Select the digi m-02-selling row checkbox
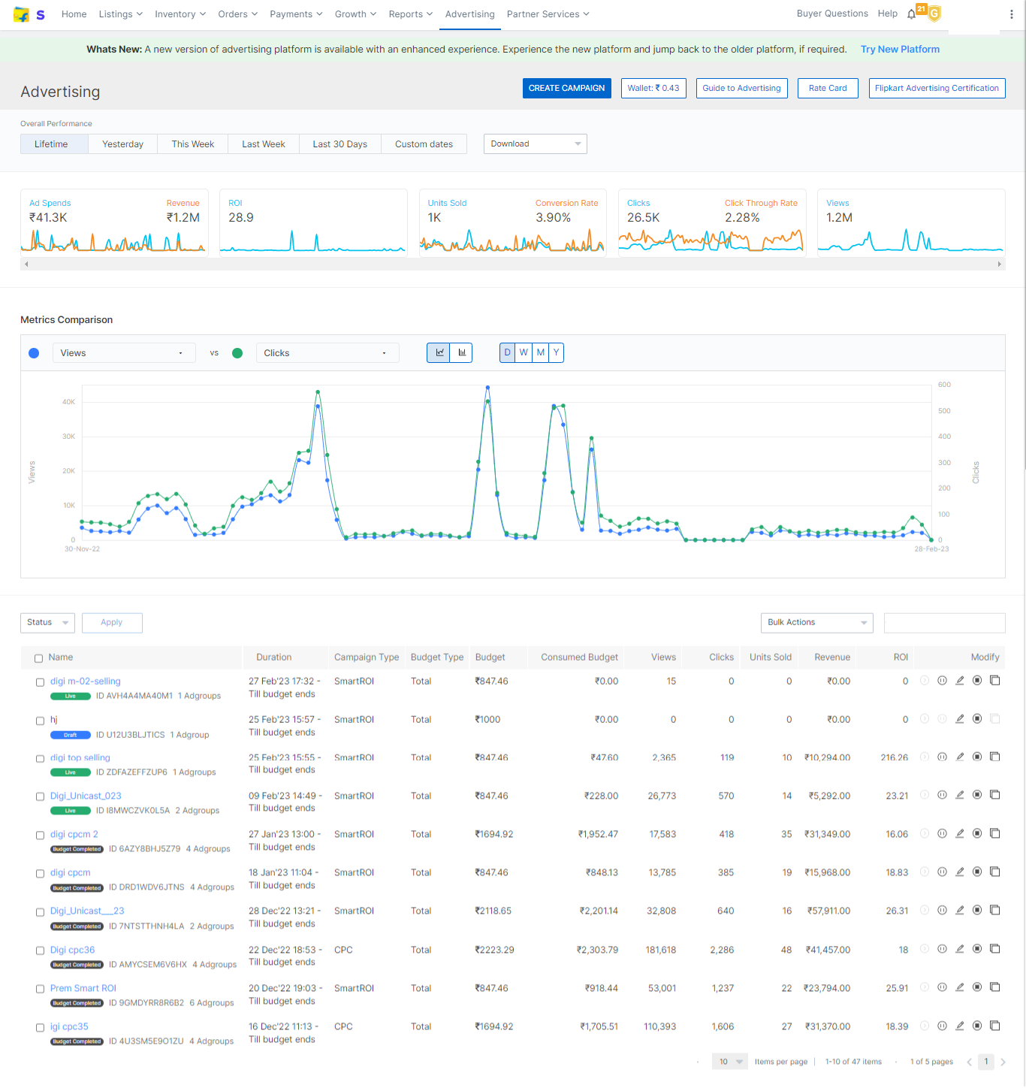 pos(41,682)
